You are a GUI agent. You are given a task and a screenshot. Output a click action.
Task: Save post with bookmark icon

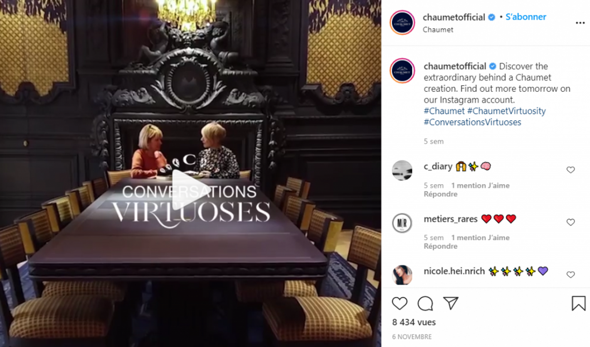[578, 303]
